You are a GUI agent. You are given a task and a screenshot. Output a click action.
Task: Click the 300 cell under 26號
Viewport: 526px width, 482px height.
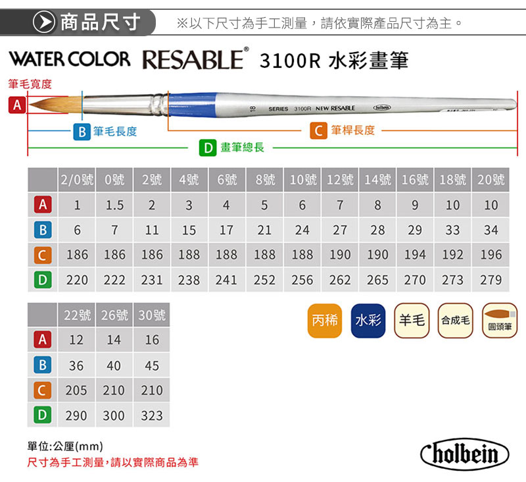pyautogui.click(x=114, y=415)
